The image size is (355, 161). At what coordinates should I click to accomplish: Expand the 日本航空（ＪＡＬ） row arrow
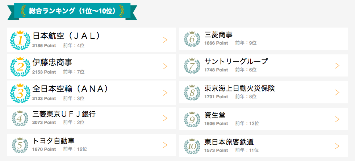click(165, 40)
